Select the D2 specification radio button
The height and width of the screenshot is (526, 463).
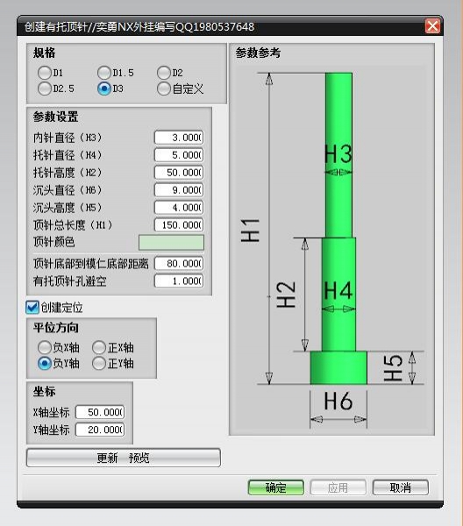coord(164,73)
